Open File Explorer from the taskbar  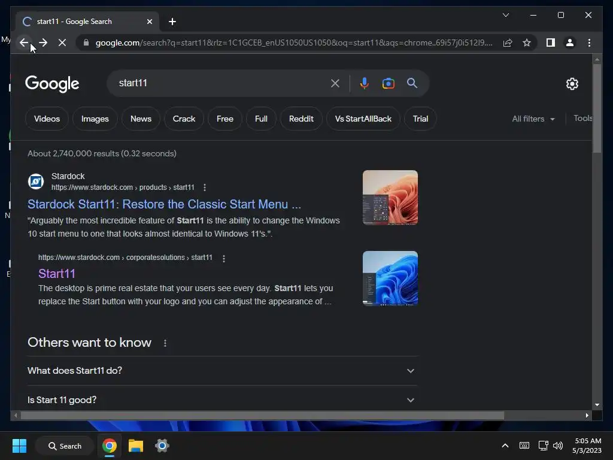point(136,446)
